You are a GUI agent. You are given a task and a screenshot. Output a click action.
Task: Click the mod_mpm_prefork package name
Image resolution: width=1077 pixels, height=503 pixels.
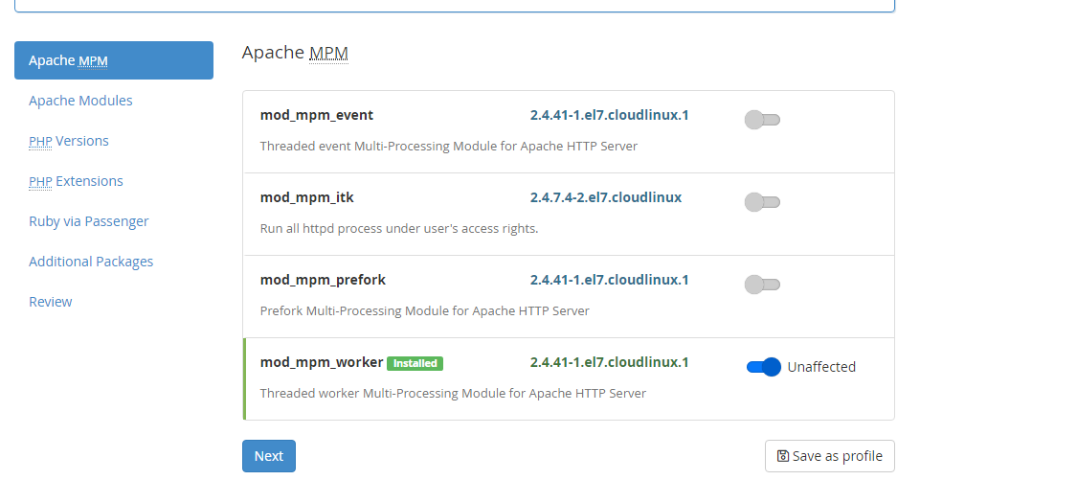(x=323, y=280)
